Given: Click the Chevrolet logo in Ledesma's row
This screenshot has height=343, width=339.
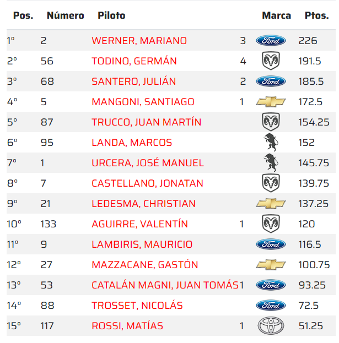Looking at the screenshot, I should (x=271, y=204).
